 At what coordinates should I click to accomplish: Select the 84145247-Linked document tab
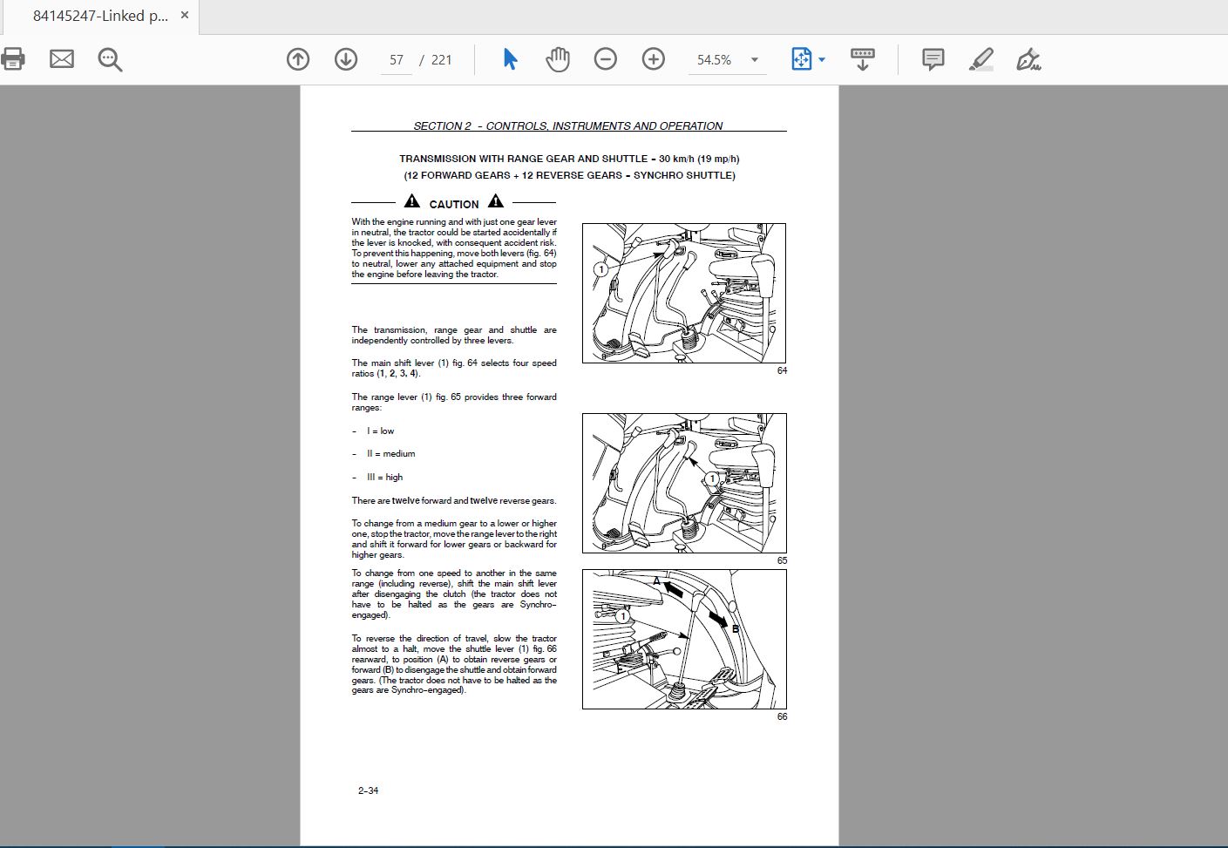[x=99, y=17]
